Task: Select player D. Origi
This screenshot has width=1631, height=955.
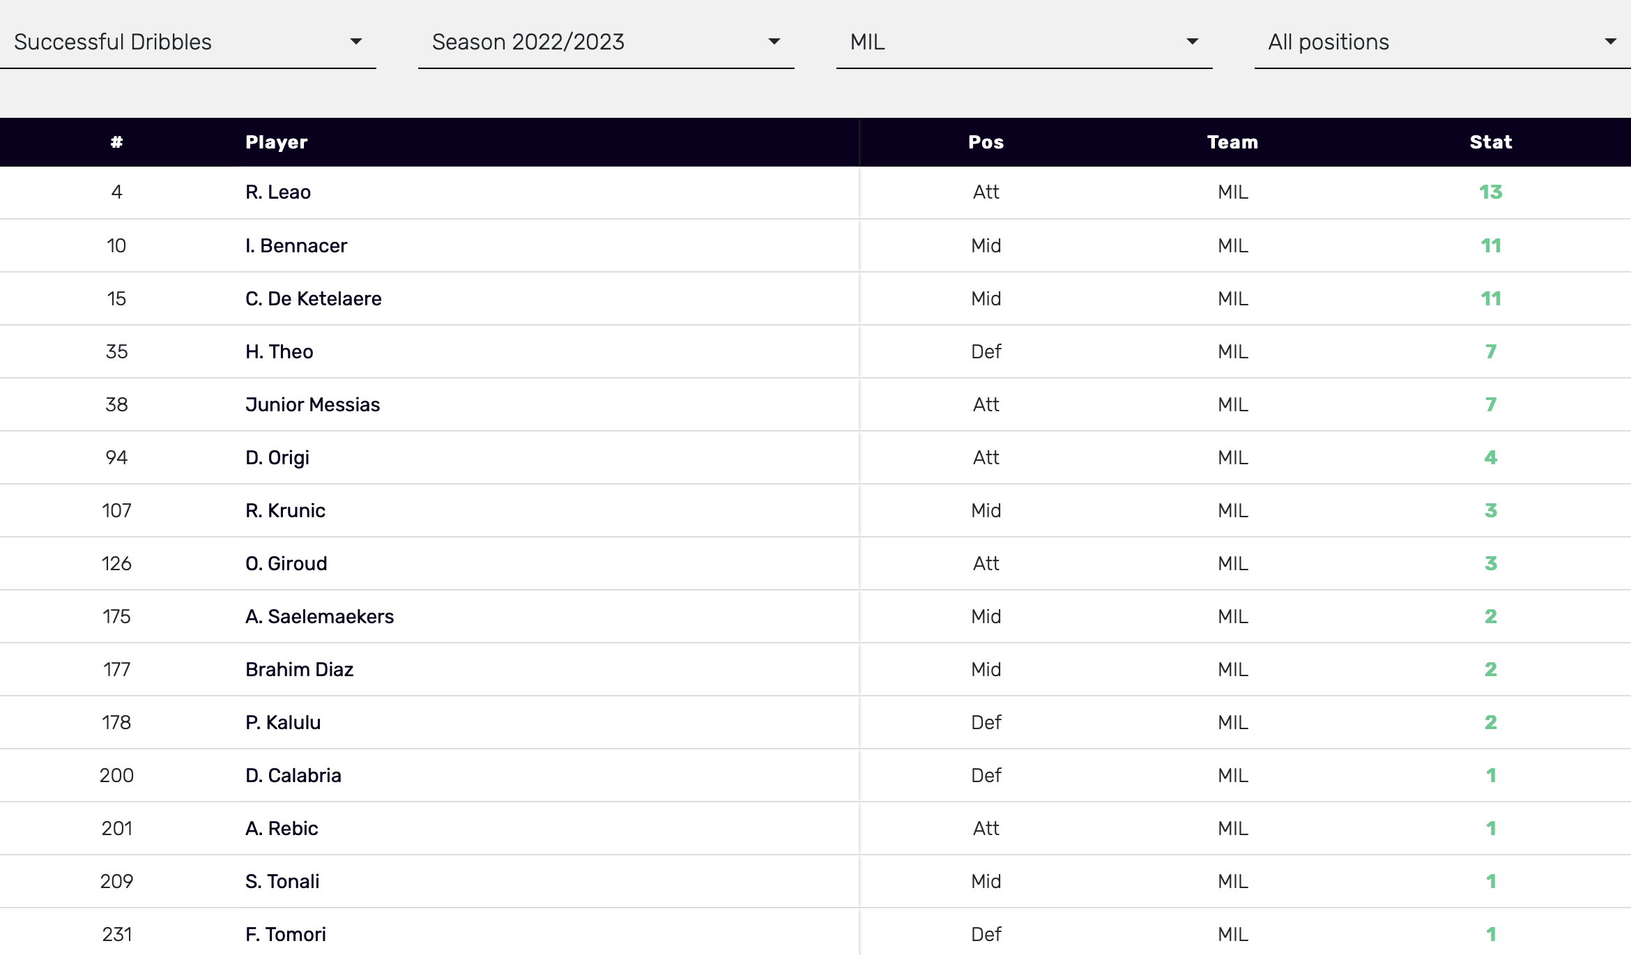Action: tap(277, 457)
